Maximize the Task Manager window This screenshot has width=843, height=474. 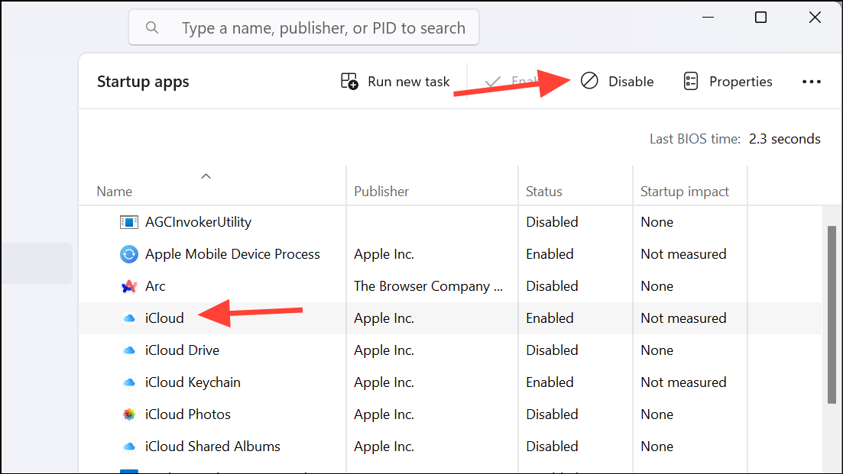point(760,18)
